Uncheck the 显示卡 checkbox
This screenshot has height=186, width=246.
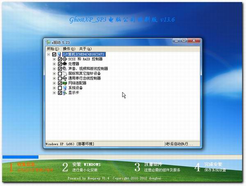click(x=60, y=93)
